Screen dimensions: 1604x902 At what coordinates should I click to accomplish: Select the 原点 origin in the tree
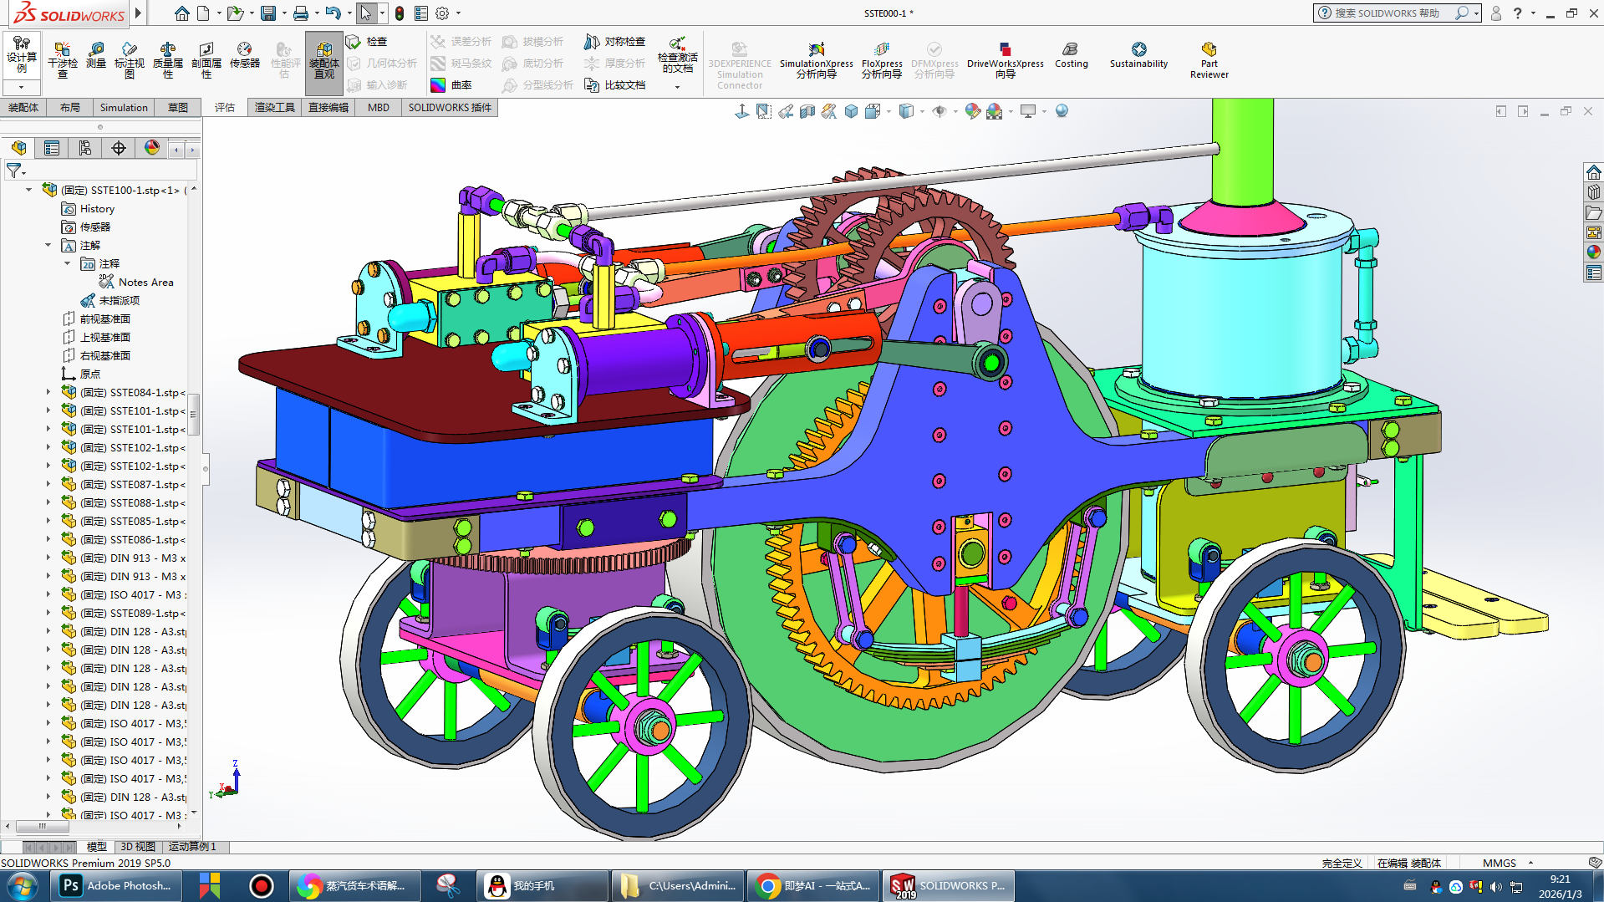click(89, 374)
